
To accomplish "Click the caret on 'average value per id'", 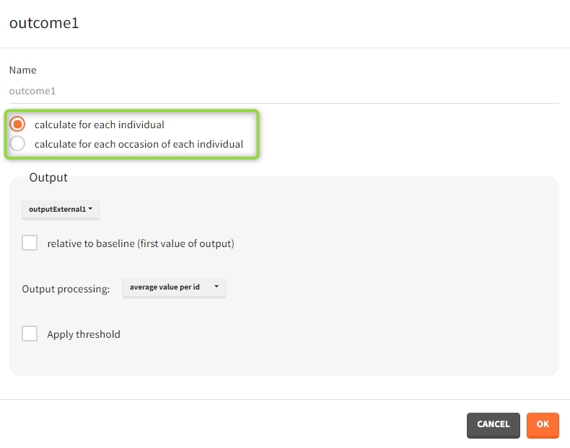I will [216, 287].
